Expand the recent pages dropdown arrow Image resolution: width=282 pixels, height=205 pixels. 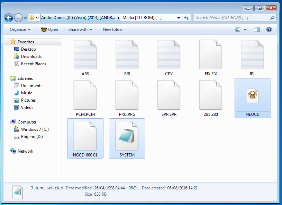coord(25,18)
